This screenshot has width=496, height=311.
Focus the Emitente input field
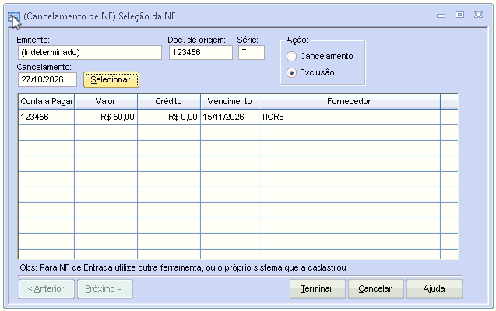point(90,52)
